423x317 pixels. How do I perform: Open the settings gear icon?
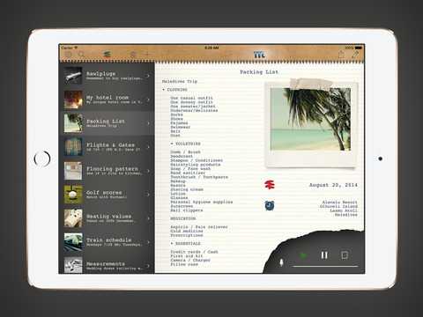(68, 55)
